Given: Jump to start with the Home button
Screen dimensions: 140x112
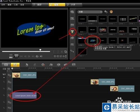Looking at the screenshot, I should (21, 56).
